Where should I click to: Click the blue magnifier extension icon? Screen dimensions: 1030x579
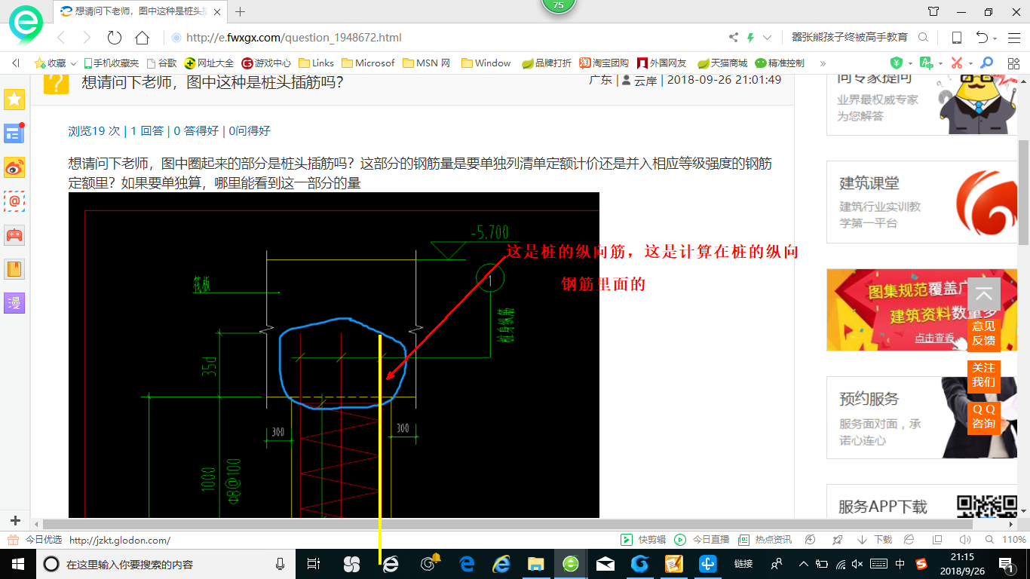[986, 63]
